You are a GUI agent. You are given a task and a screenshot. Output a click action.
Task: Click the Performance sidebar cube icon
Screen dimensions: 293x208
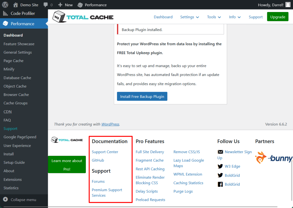[6, 24]
